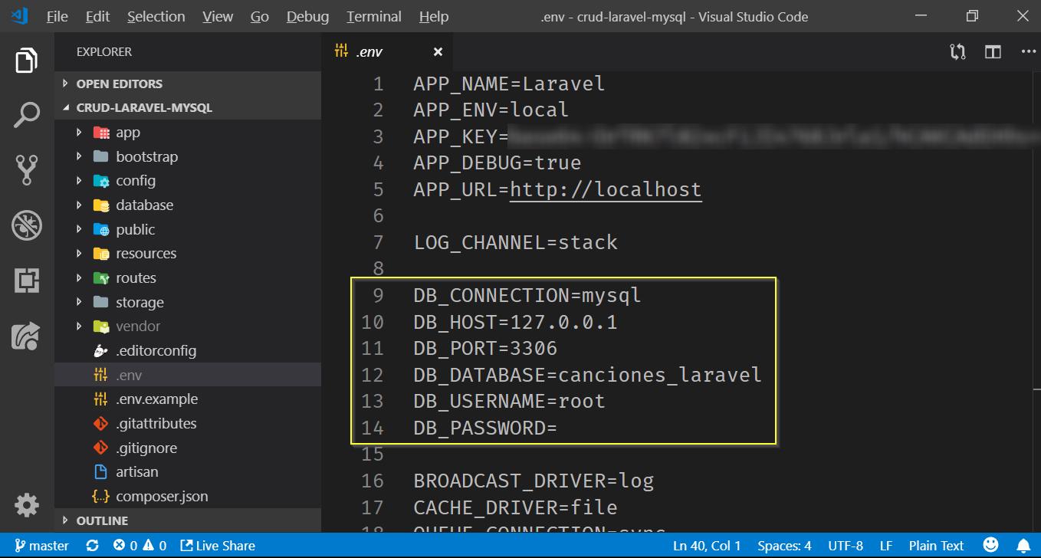Change file encoding UTF-8
Viewport: 1041px width, 558px height.
click(x=846, y=546)
